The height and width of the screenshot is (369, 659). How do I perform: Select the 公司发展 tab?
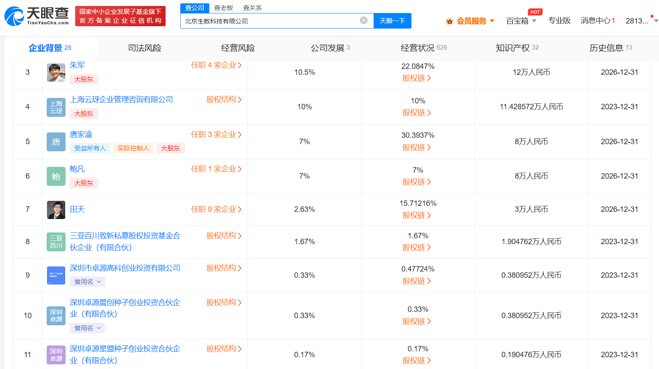tap(330, 48)
